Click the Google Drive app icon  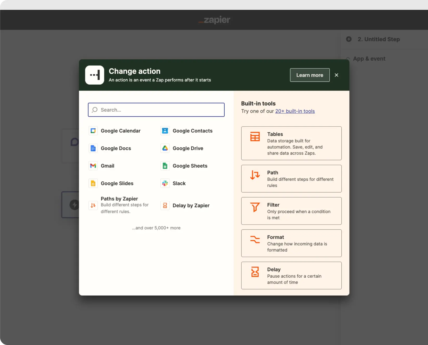click(x=165, y=148)
